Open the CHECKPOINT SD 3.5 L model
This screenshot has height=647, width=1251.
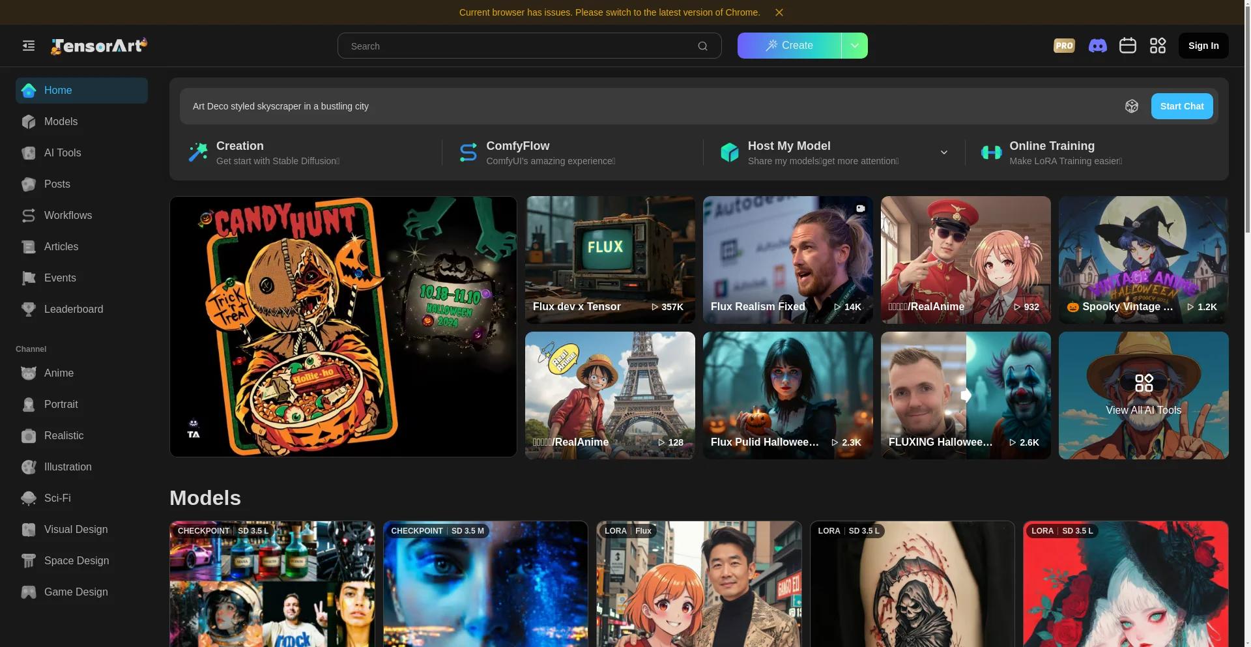pyautogui.click(x=272, y=584)
